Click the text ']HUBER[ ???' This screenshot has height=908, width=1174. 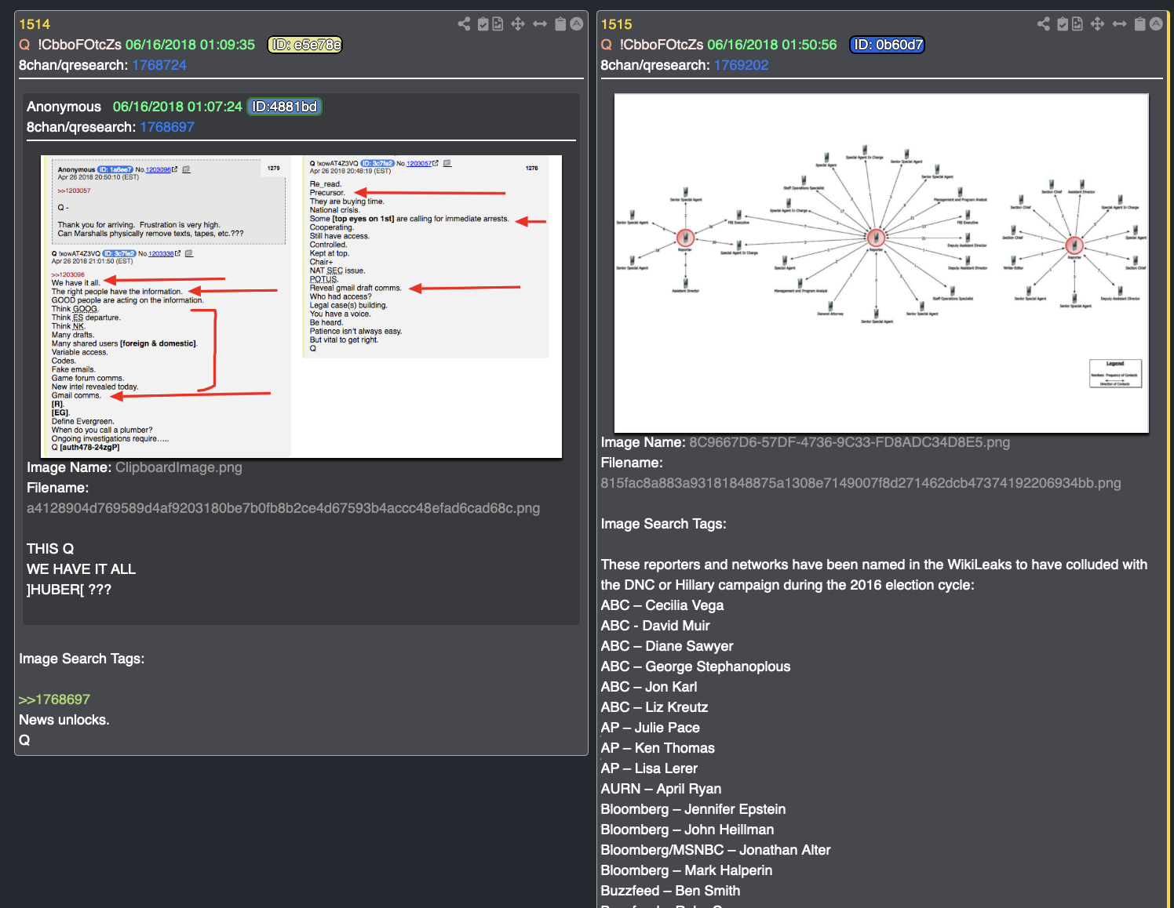click(69, 590)
